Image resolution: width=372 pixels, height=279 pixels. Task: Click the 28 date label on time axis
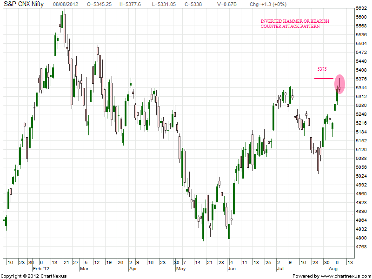click(221, 262)
